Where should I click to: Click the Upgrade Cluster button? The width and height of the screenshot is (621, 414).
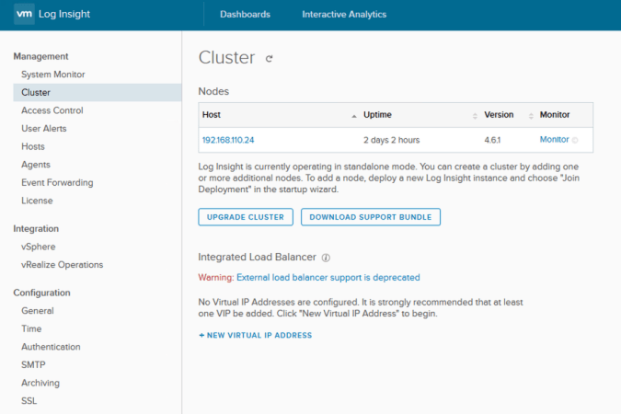[x=246, y=217]
